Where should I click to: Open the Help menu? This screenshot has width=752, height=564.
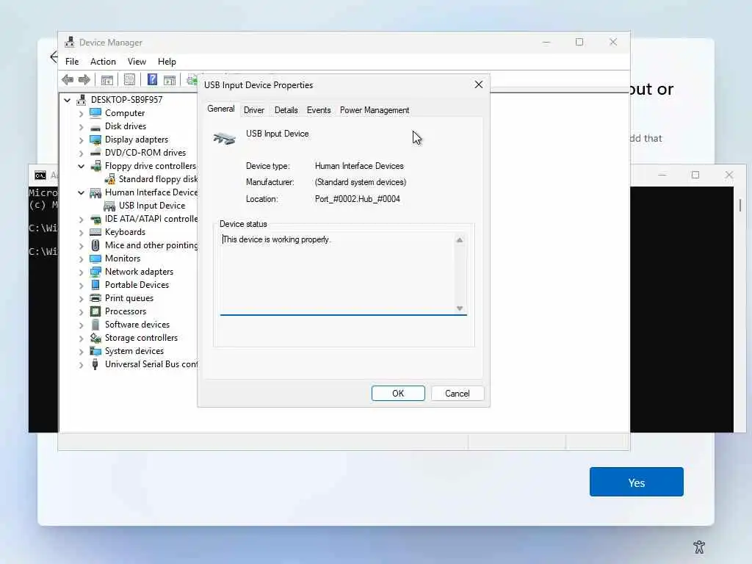(167, 62)
